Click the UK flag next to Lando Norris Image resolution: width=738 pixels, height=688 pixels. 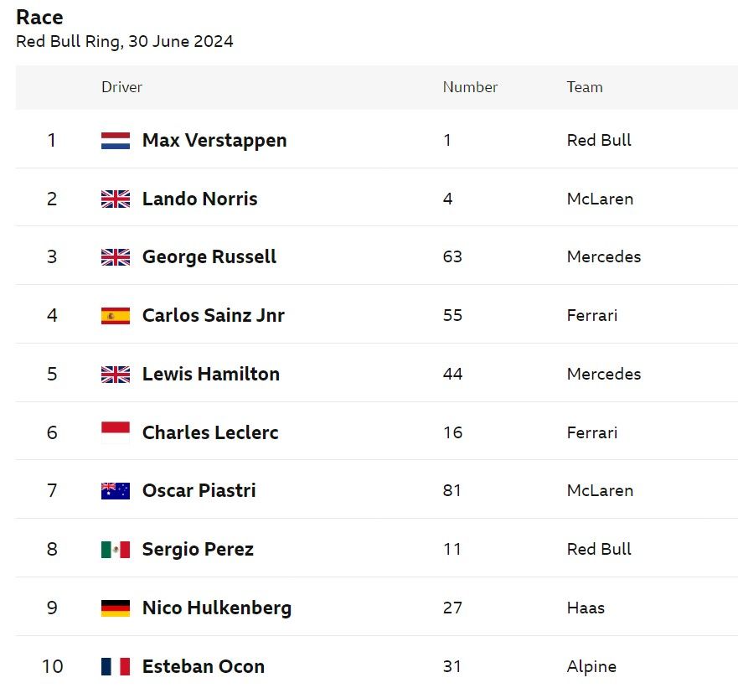(x=116, y=199)
